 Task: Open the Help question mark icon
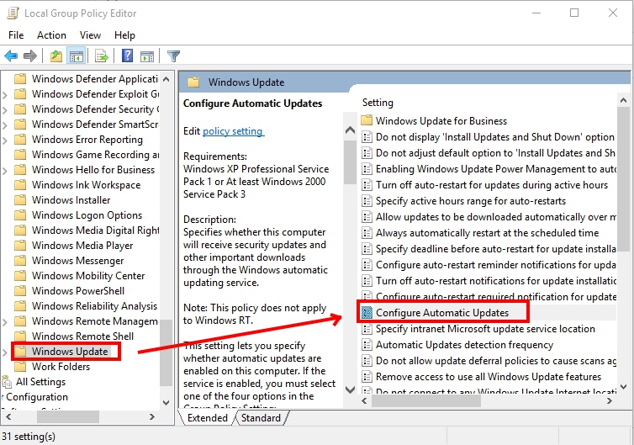127,56
